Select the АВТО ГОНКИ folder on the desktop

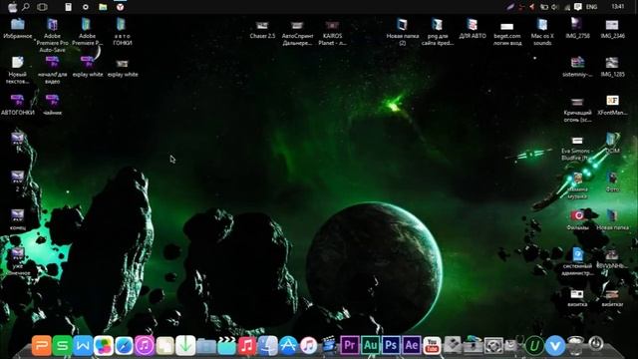point(122,32)
